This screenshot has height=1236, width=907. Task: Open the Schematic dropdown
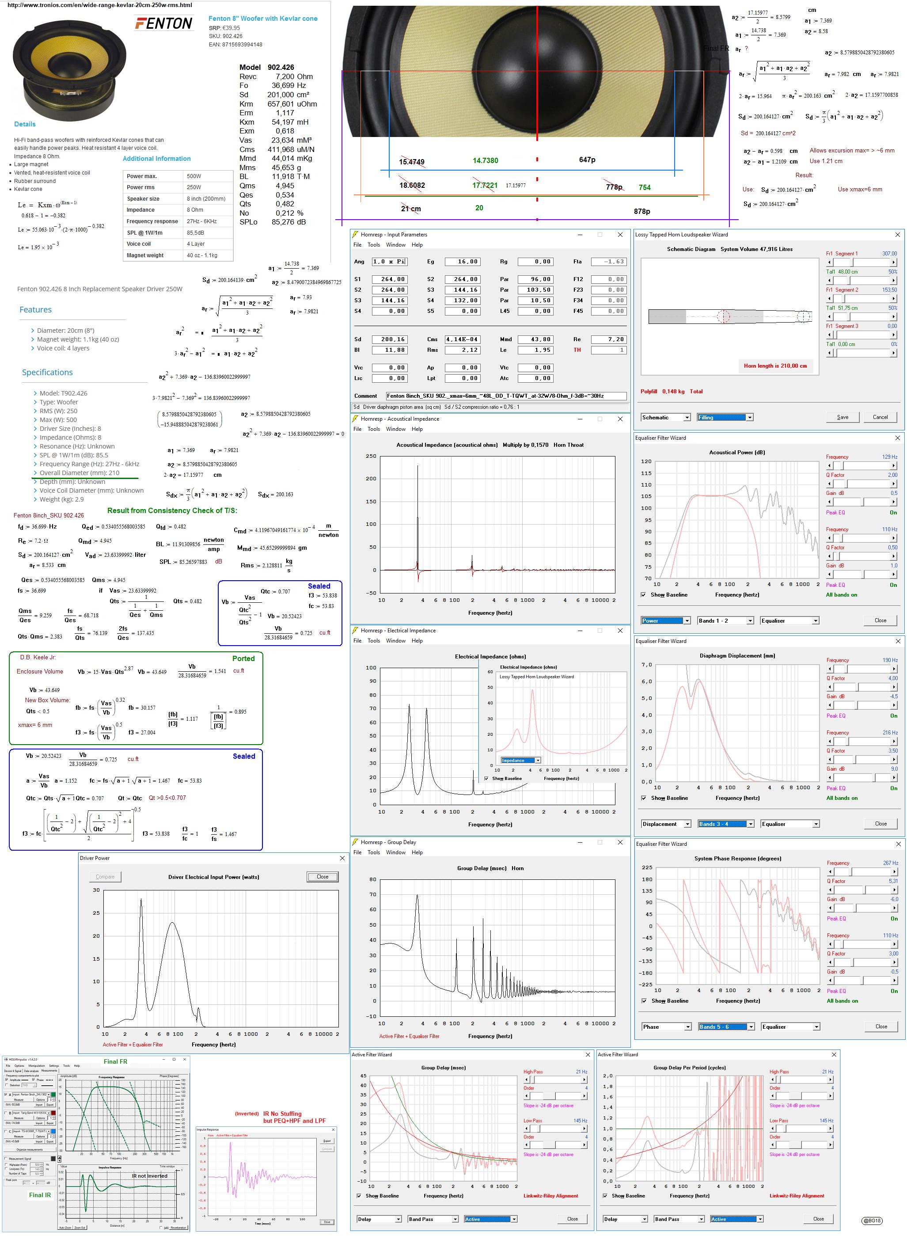666,417
